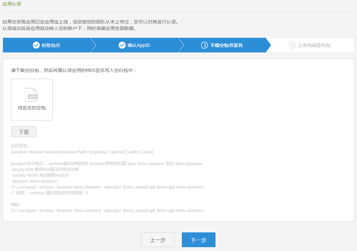Screen dimensions: 357x251
Task: Click the circled number 4 step icon
Action: (x=292, y=45)
